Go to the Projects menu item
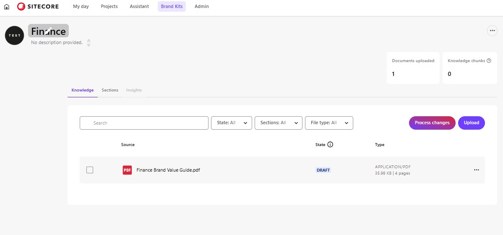503x235 pixels. pyautogui.click(x=109, y=7)
